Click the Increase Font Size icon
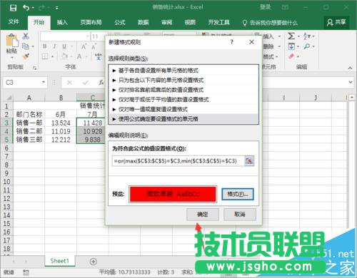Viewport: 357px width, 278px height. (84, 46)
